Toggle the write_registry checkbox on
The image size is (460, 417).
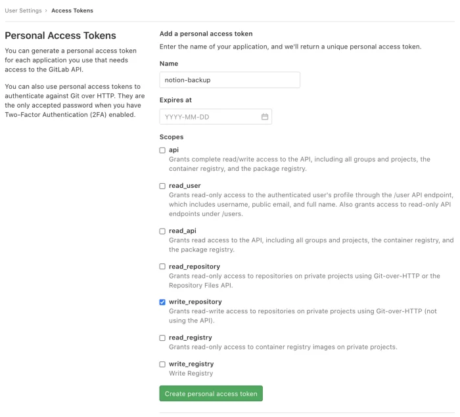tap(162, 364)
